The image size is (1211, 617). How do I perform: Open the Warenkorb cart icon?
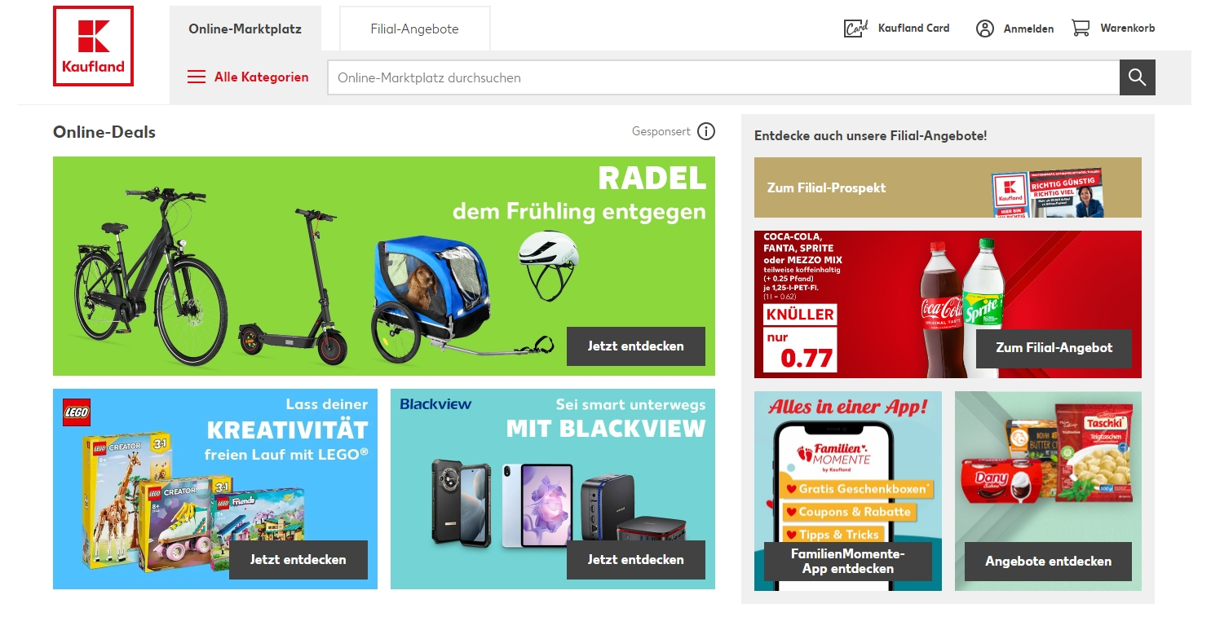click(x=1081, y=28)
